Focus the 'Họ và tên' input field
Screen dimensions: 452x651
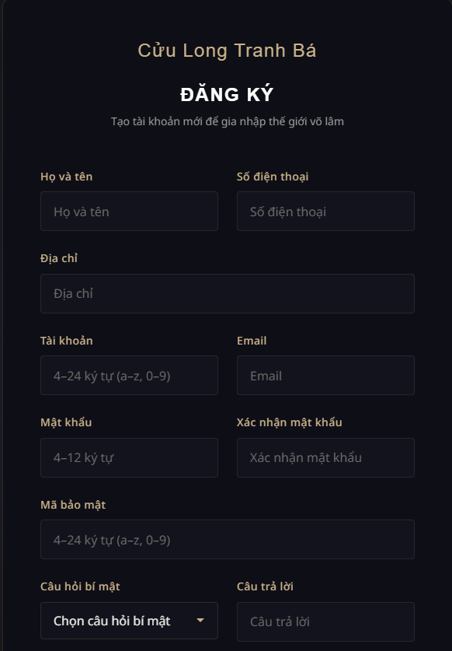pyautogui.click(x=129, y=212)
